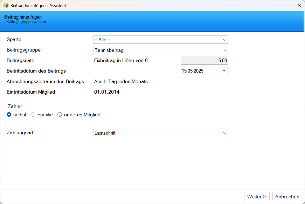This screenshot has height=204, width=305.
Task: Click the text "Am 1. Tag jedes Monats."
Action: point(122,82)
